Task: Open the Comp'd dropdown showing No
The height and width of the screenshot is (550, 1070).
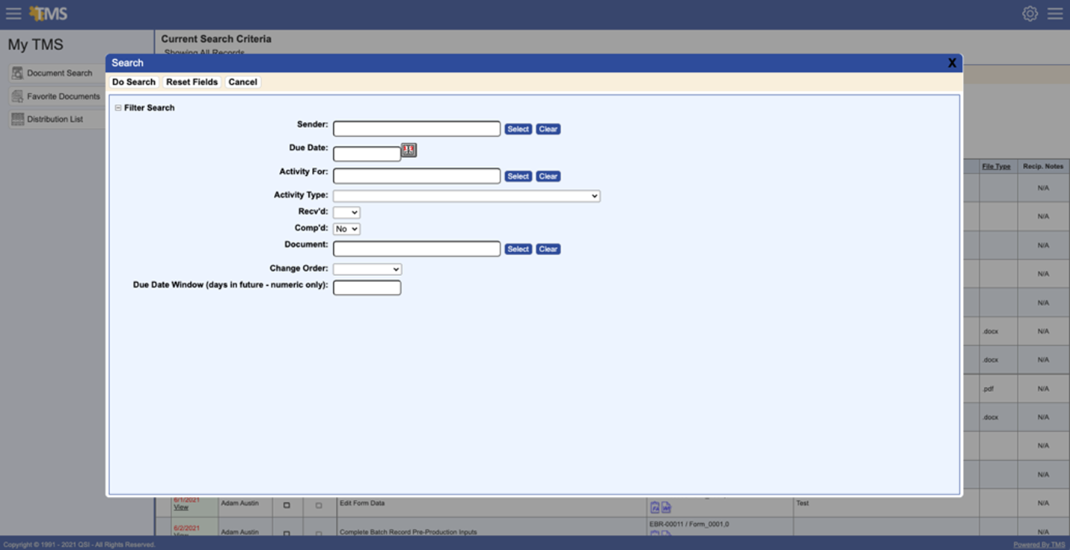Action: click(346, 229)
